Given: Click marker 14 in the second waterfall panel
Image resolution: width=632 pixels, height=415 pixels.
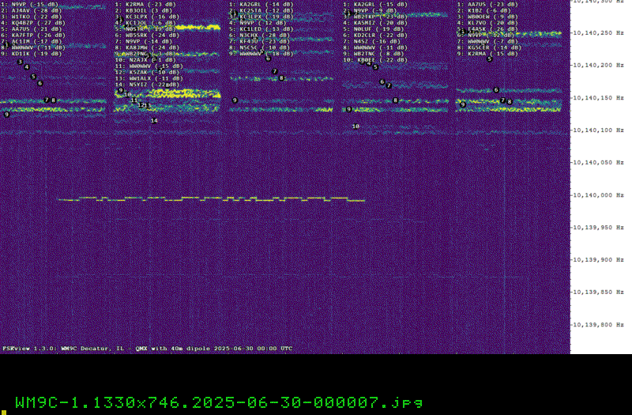Looking at the screenshot, I should (154, 121).
